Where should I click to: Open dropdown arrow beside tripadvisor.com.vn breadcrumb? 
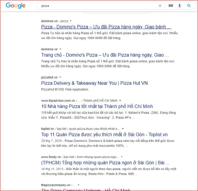tap(120, 101)
